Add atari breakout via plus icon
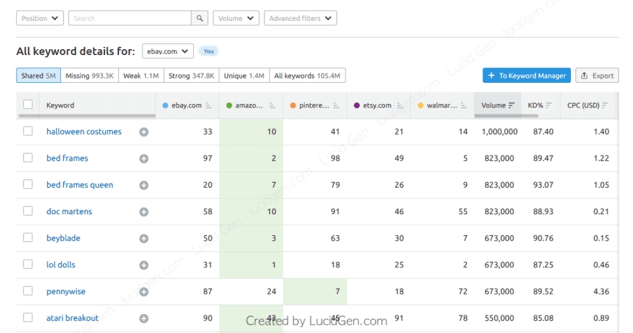The width and height of the screenshot is (633, 333). [x=144, y=318]
